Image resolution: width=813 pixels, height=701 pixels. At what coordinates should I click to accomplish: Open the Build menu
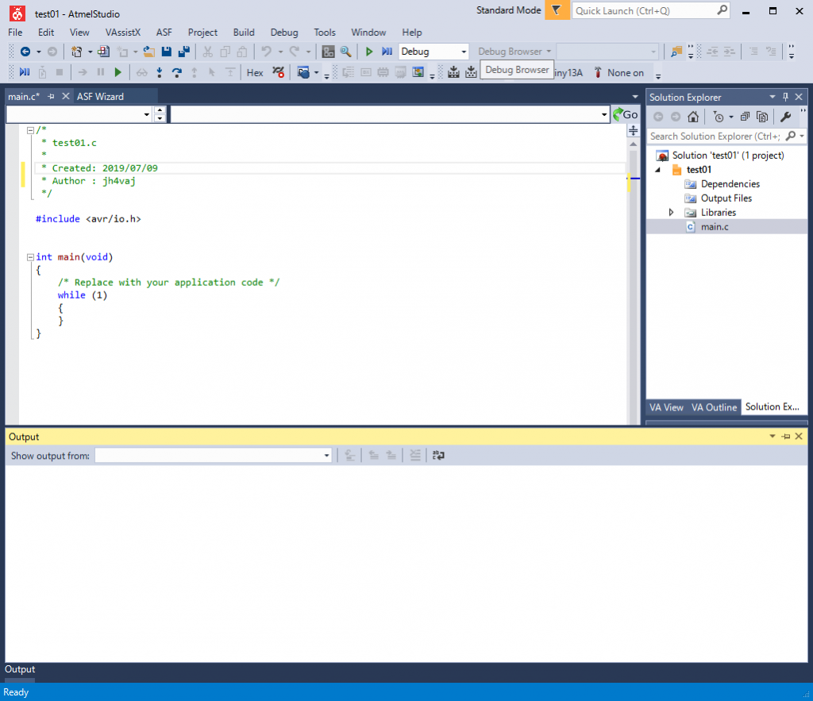click(x=244, y=33)
